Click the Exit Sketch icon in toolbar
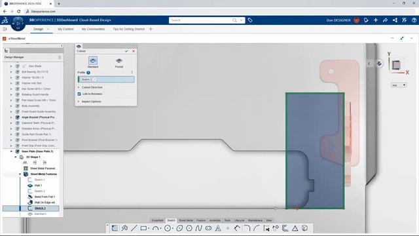Image resolution: width=419 pixels, height=236 pixels. 115,228
